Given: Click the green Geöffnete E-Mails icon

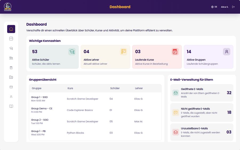Looking at the screenshot, I should 175,93.
